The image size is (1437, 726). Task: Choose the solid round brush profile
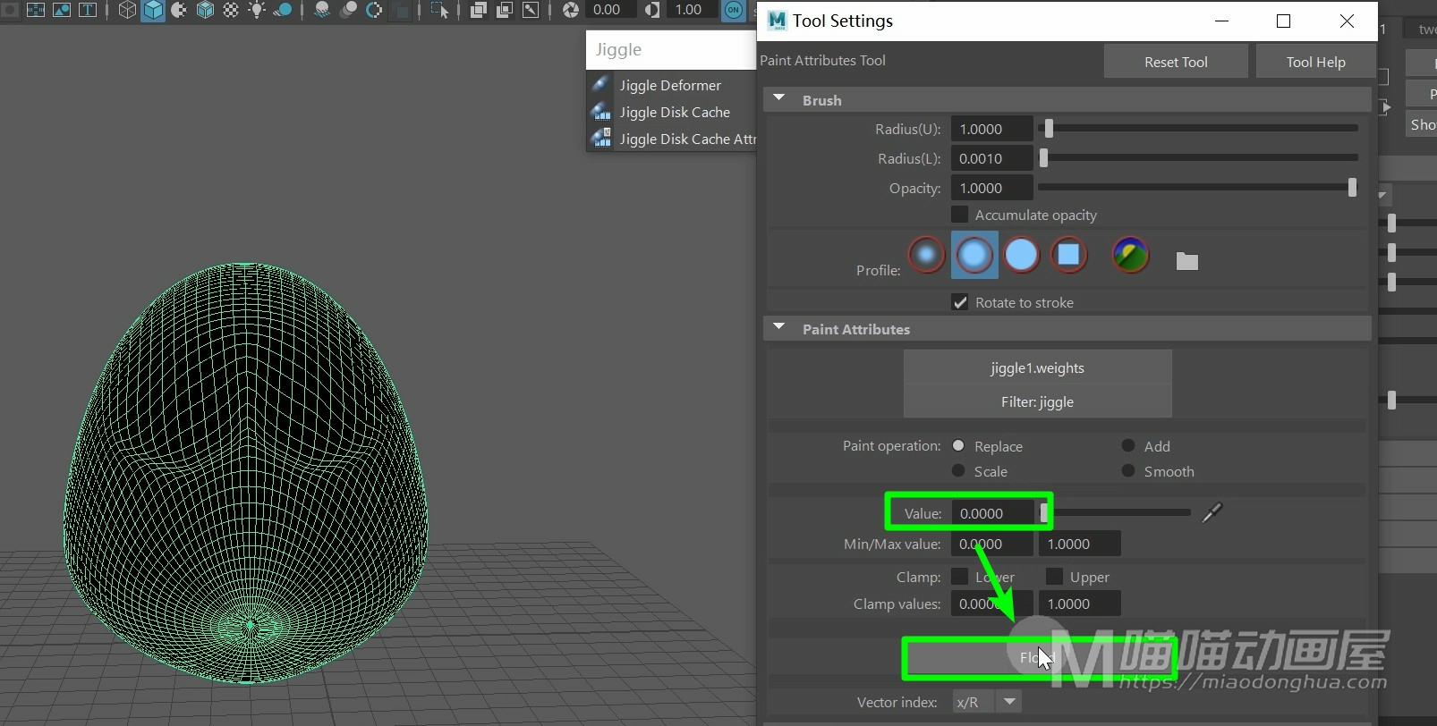(x=1021, y=255)
